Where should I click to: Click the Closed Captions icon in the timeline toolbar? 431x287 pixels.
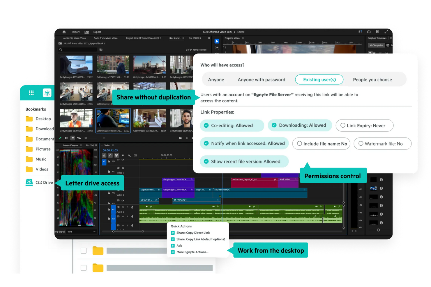[135, 156]
